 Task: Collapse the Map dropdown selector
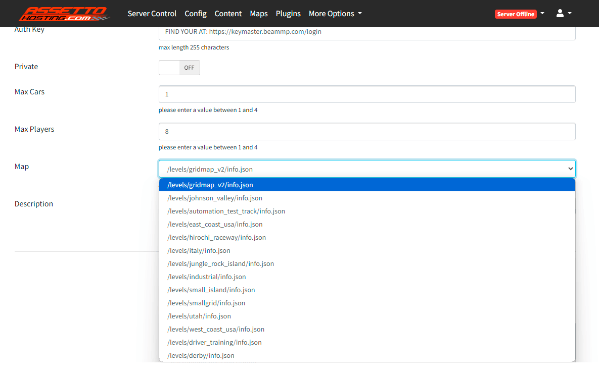pos(367,169)
